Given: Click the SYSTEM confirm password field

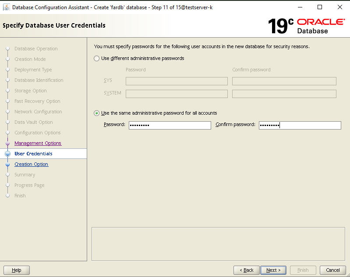Looking at the screenshot, I should pyautogui.click(x=284, y=94).
